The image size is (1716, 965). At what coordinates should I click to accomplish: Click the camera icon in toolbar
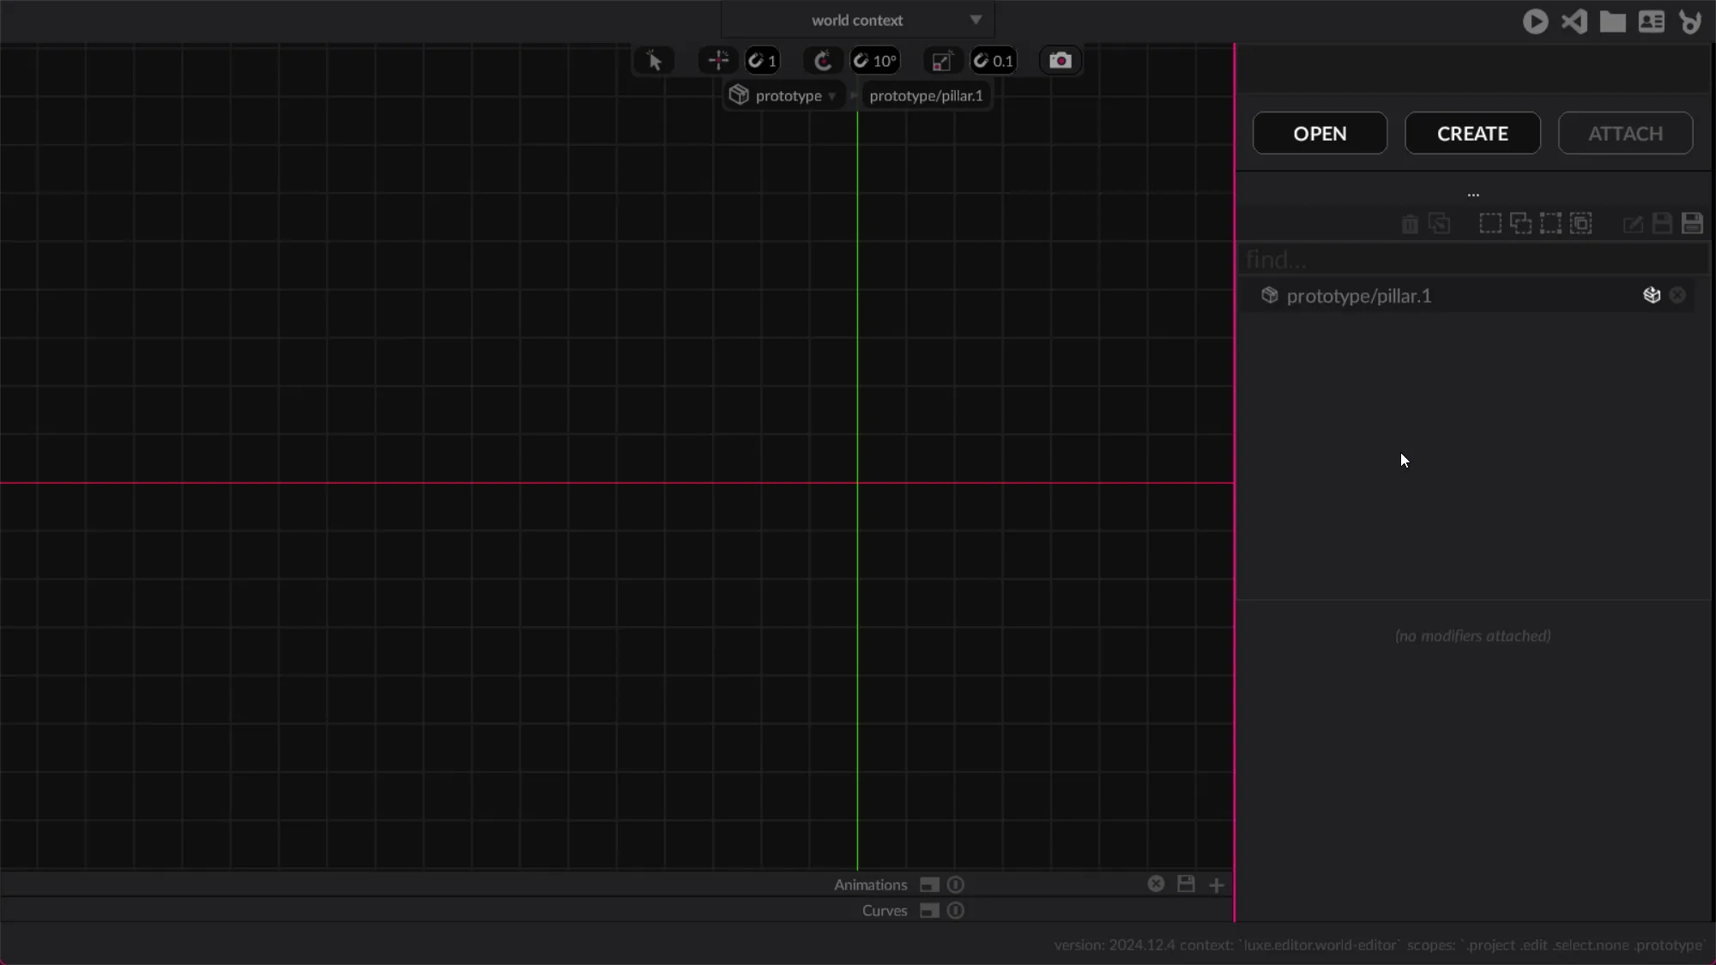[1060, 61]
